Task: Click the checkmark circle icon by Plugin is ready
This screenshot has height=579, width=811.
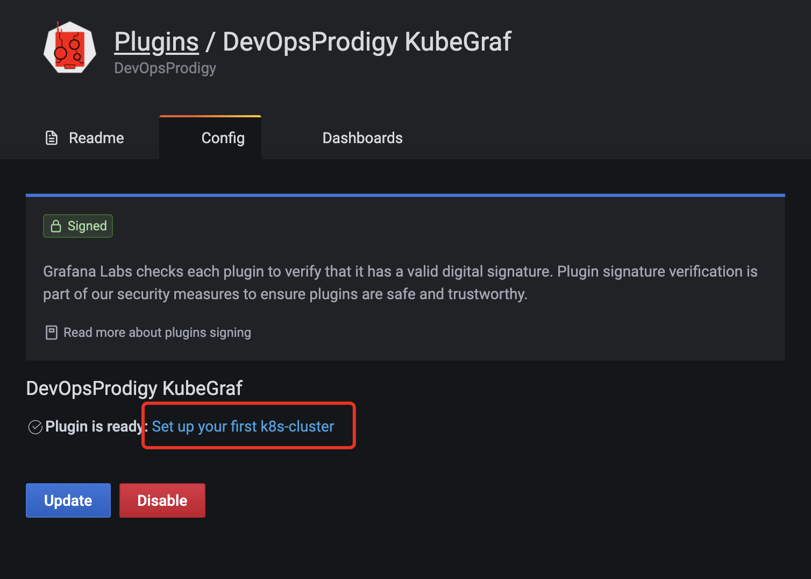Action: 35,427
